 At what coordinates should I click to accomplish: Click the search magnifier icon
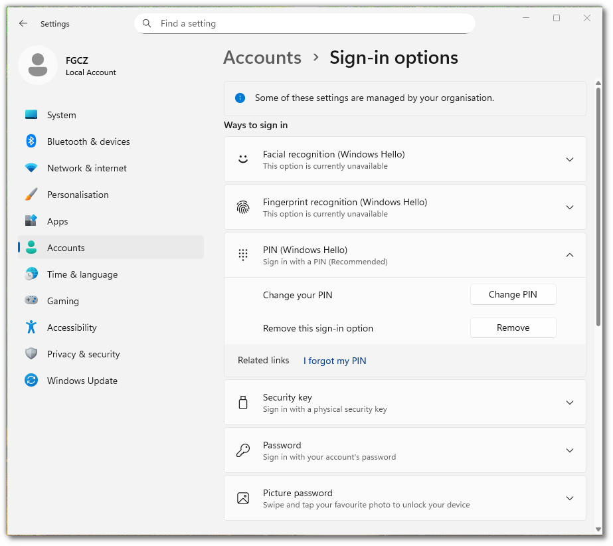pos(147,23)
